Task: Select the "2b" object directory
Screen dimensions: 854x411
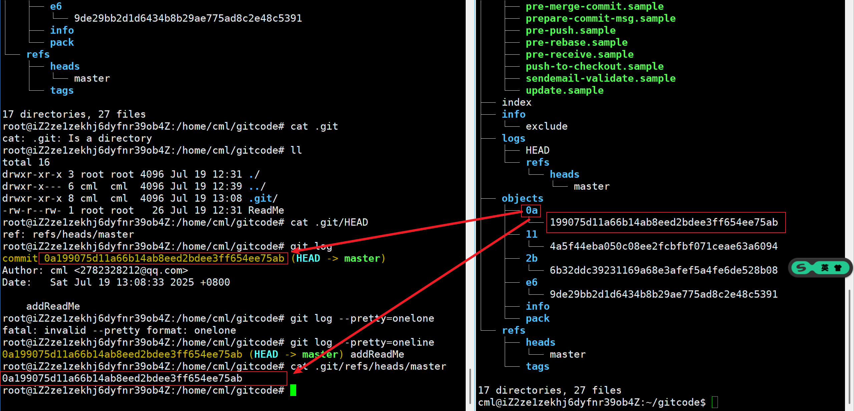Action: point(531,258)
